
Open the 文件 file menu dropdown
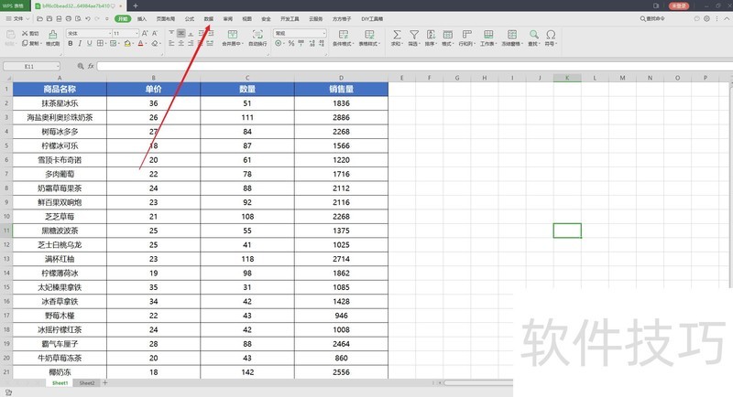(x=17, y=18)
